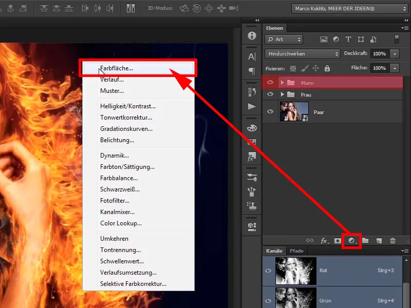
Task: Open the Styles fx panel icon
Action: 252,157
